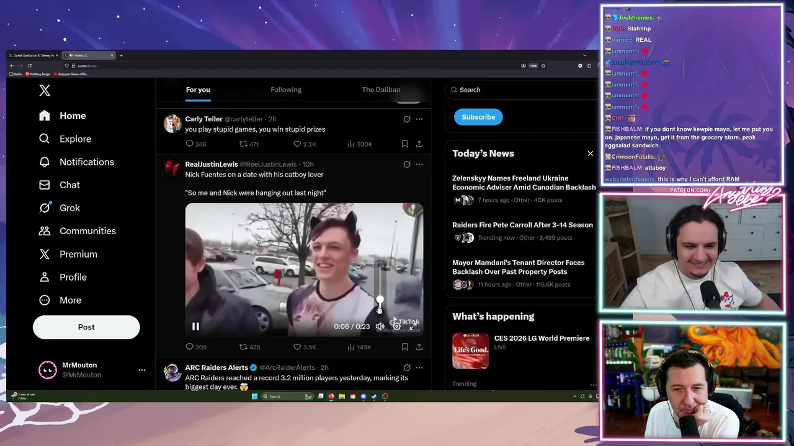Viewport: 794px width, 446px height.
Task: Click the X search field
Action: [x=521, y=90]
